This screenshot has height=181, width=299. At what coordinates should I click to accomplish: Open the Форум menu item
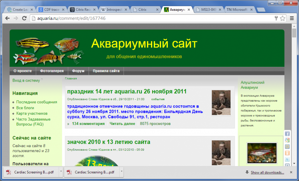[78, 71]
